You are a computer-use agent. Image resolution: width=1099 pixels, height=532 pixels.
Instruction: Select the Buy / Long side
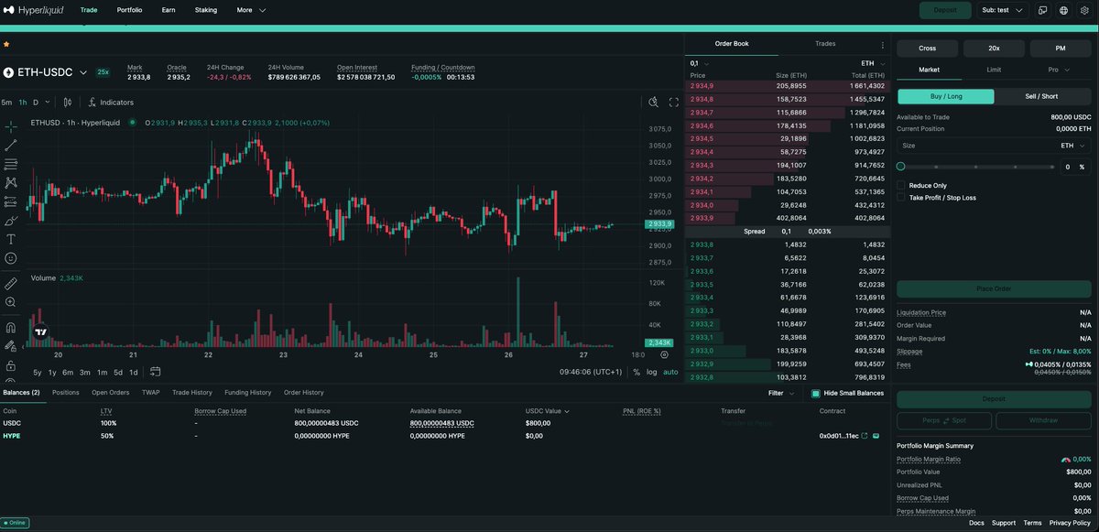click(x=945, y=96)
